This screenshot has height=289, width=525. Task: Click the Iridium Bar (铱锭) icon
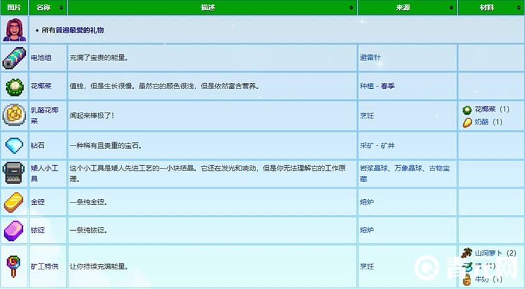pos(14,231)
